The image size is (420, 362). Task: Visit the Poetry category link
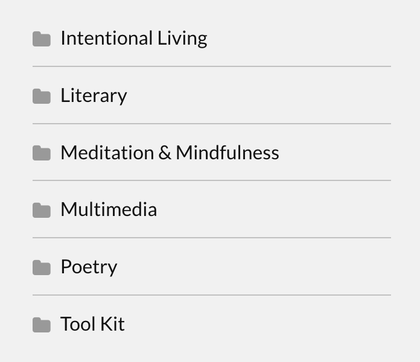click(89, 267)
